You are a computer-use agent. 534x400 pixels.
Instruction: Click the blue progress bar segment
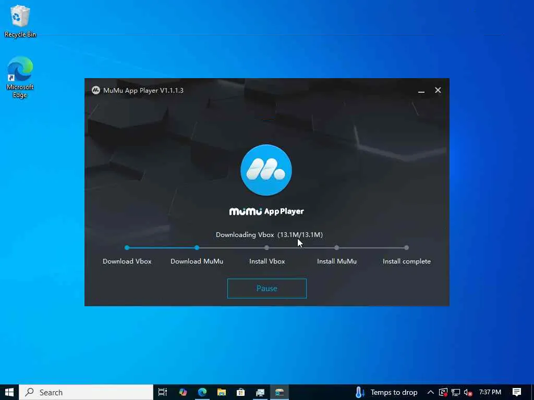(162, 247)
